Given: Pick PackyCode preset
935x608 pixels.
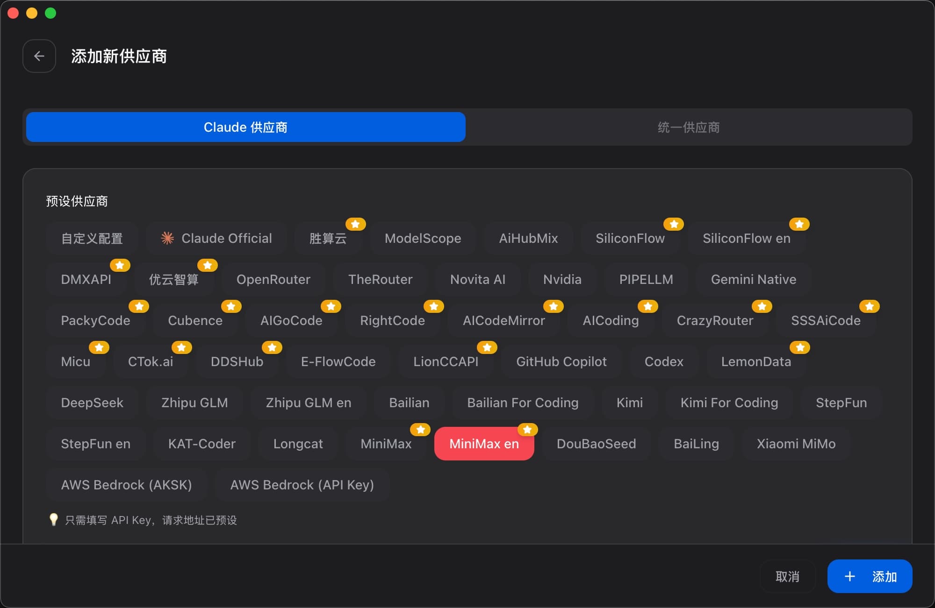Looking at the screenshot, I should [x=95, y=320].
